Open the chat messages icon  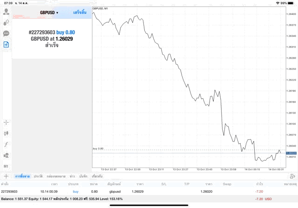point(6,34)
